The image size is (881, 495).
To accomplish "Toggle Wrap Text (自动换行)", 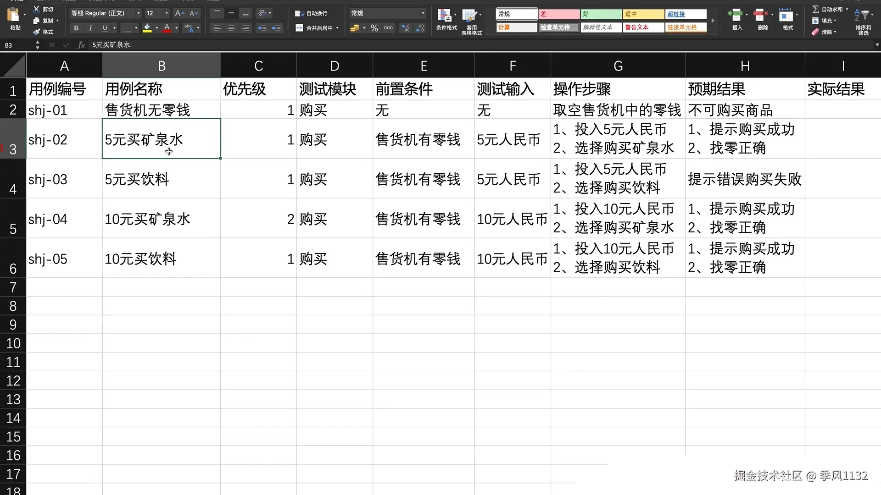I will coord(312,13).
